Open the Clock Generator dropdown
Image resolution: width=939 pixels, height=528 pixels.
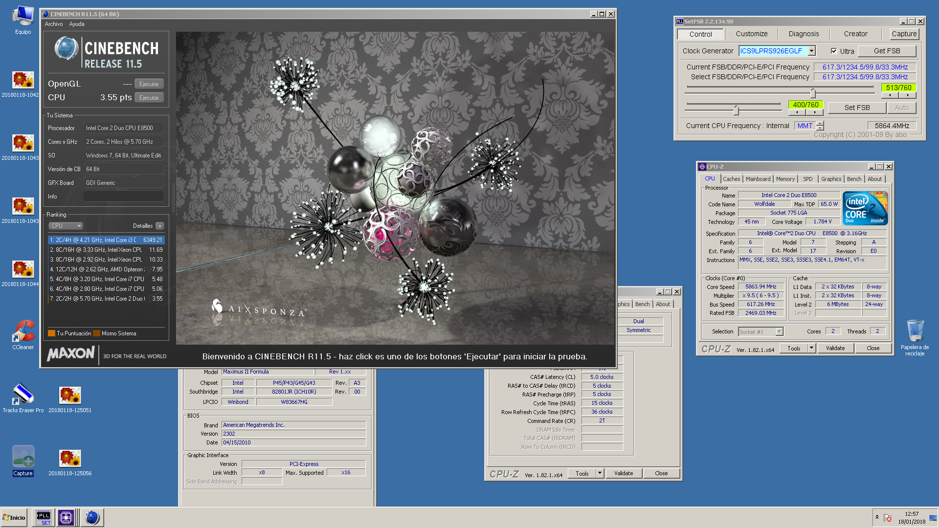point(812,51)
